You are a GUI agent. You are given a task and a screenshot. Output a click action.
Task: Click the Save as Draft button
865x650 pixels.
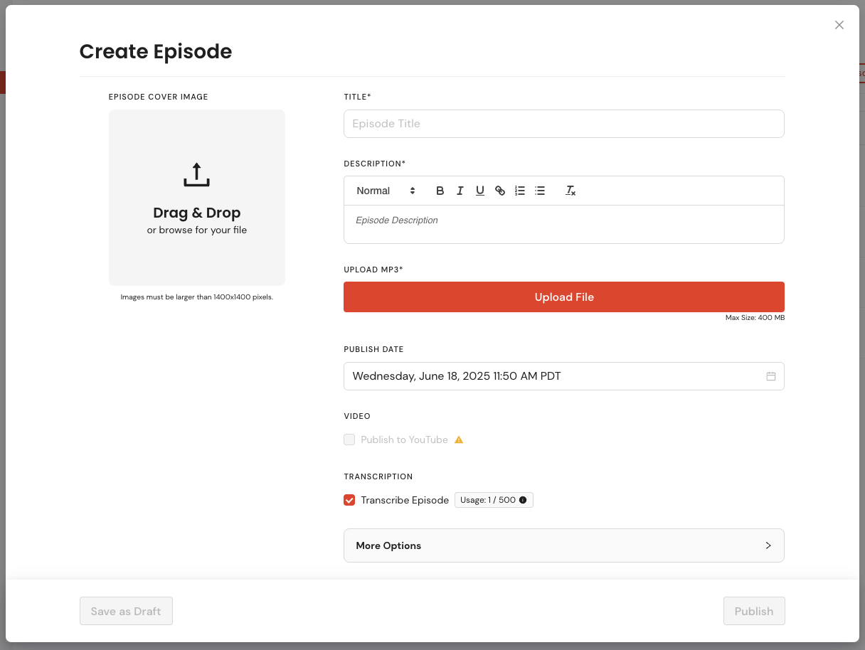[126, 611]
